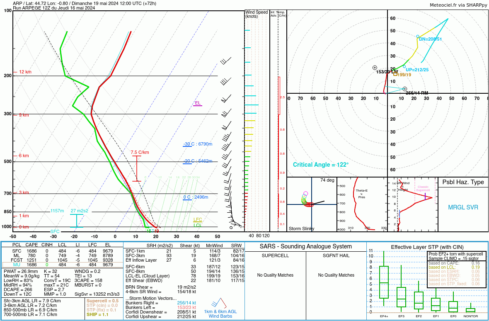Viewport: 489px width, 321px height.
Task: Click the PWAT = 26.9mm value
Action: (x=21, y=271)
